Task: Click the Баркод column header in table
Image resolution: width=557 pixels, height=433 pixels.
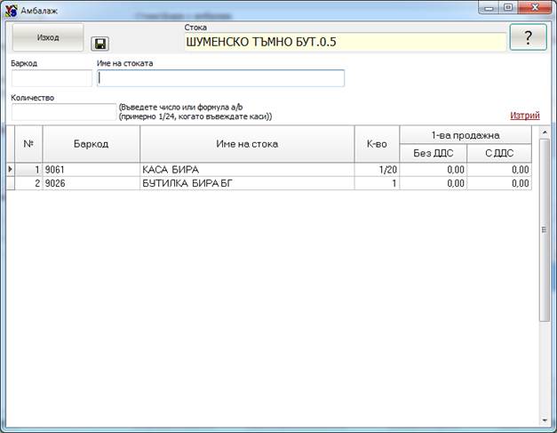Action: 92,144
